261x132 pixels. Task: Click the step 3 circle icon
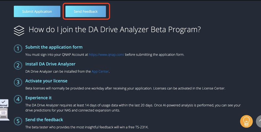[18, 82]
